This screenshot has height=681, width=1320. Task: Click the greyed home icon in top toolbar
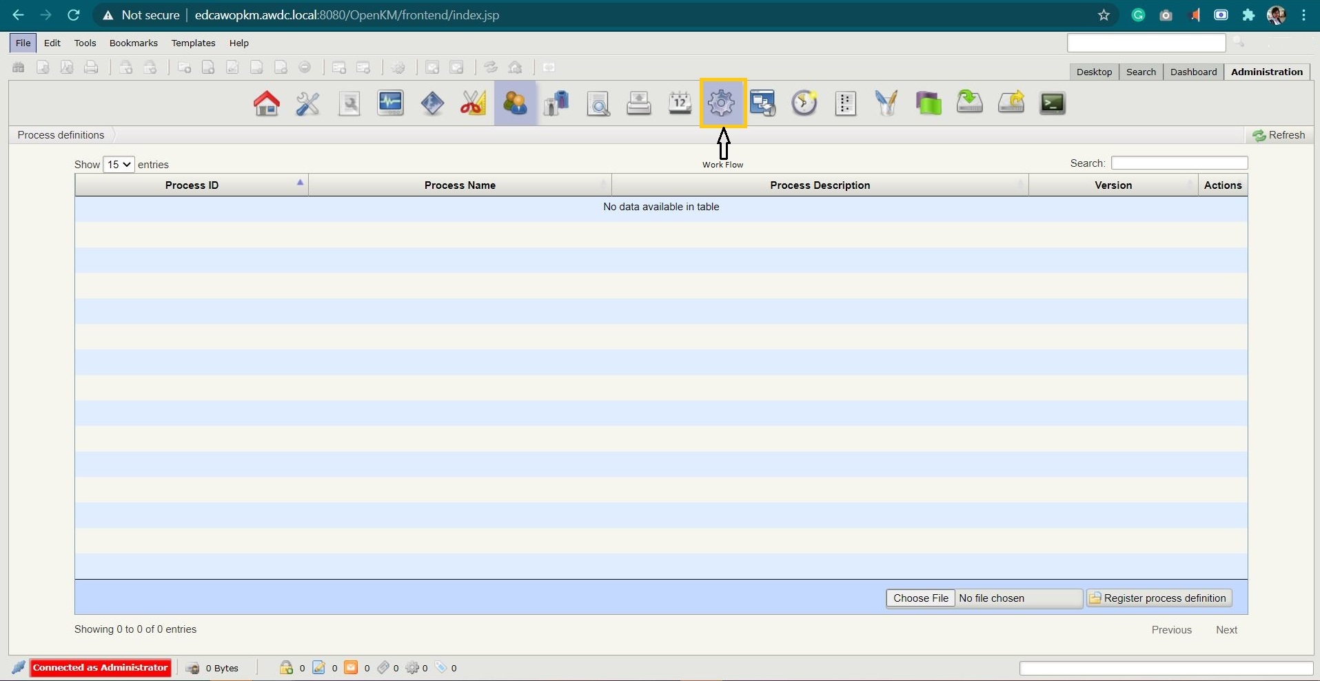(x=515, y=68)
